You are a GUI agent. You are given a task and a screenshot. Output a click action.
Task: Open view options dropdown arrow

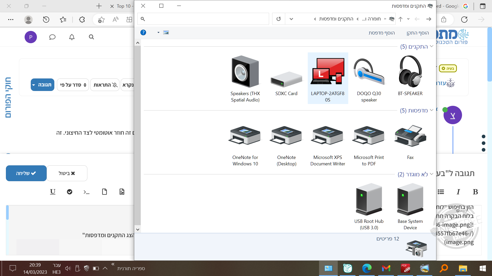click(x=158, y=32)
